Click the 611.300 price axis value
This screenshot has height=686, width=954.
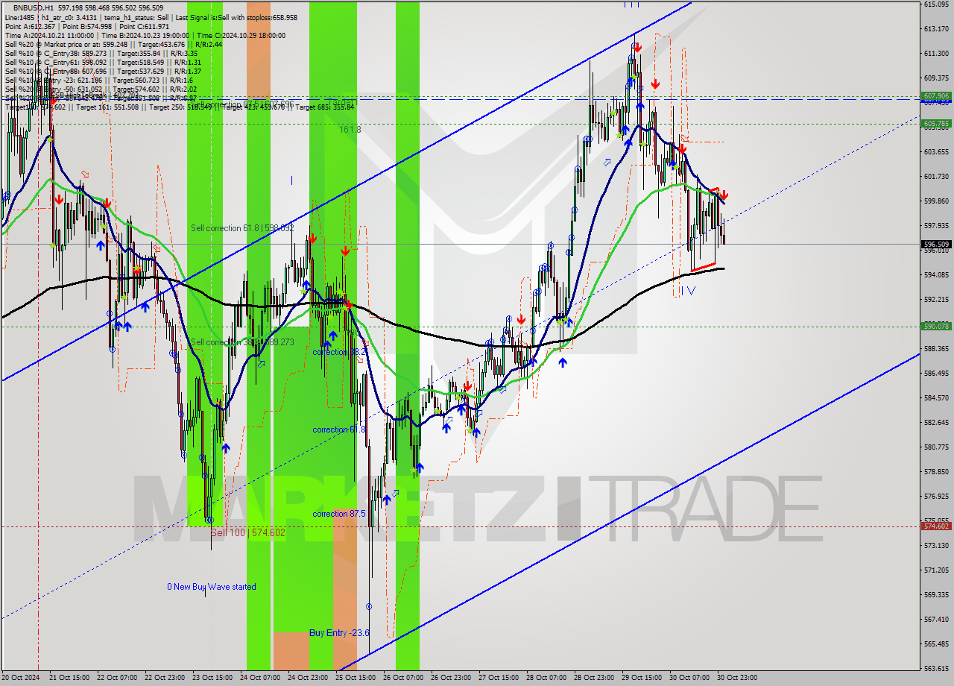[x=936, y=53]
